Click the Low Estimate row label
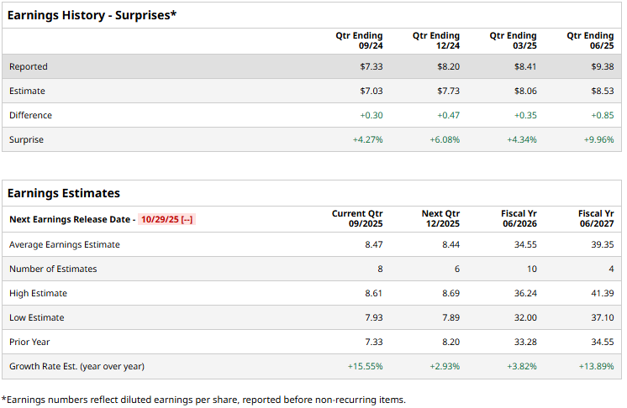This screenshot has width=627, height=408. pyautogui.click(x=37, y=317)
